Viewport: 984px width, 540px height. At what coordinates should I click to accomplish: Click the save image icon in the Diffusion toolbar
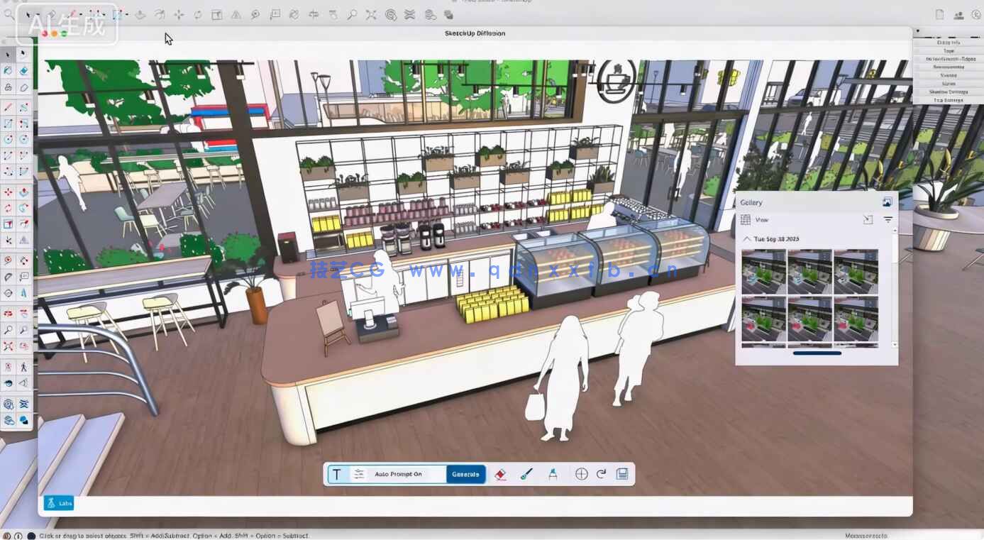tap(621, 473)
